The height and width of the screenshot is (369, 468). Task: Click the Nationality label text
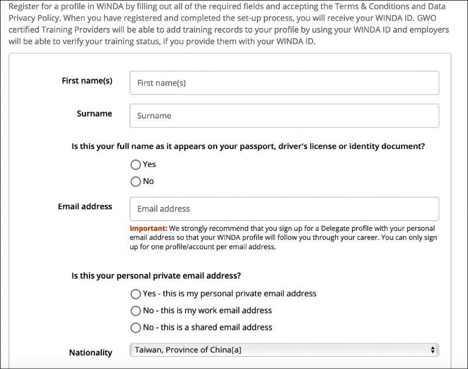point(91,353)
